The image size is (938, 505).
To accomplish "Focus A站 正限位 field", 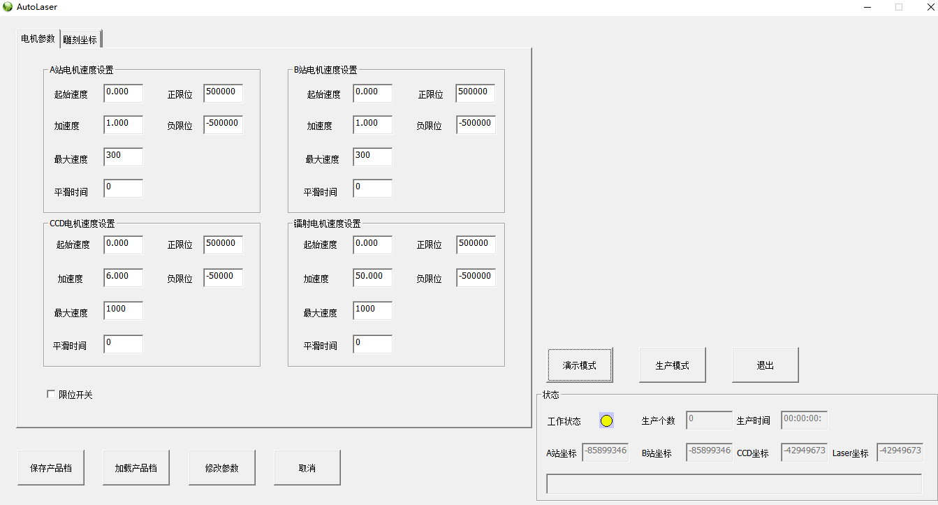I will pos(223,94).
